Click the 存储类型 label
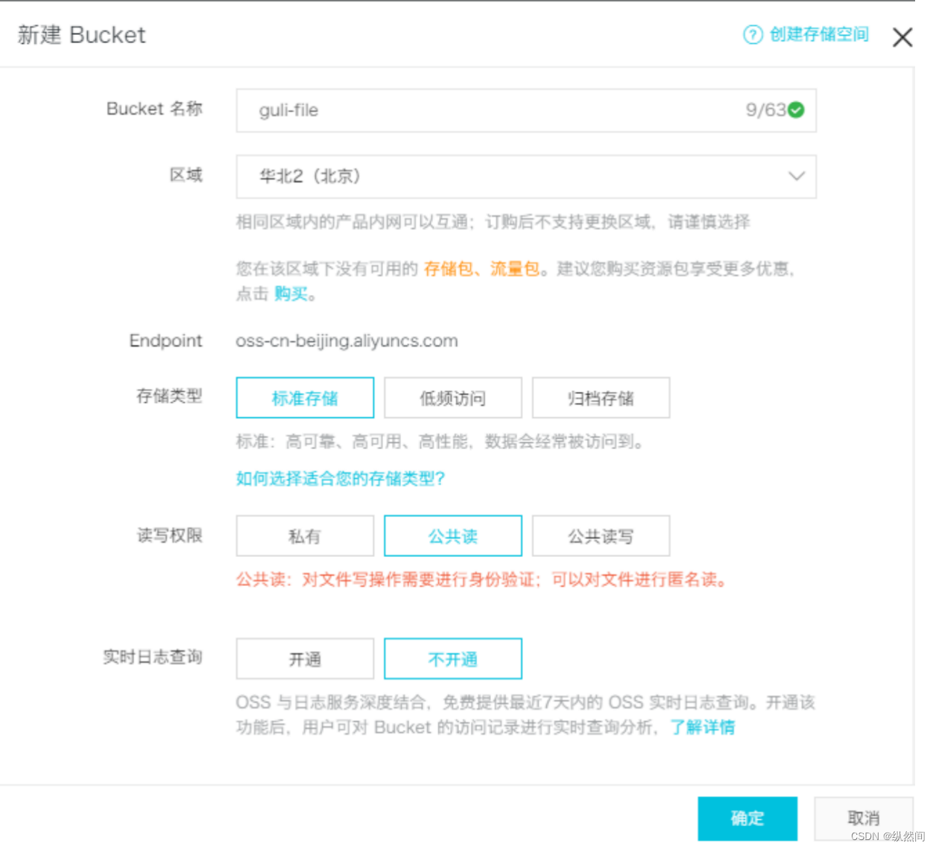This screenshot has width=936, height=849. pyautogui.click(x=170, y=396)
